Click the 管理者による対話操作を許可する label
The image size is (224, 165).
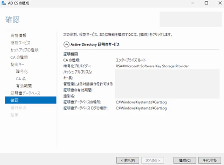[88, 84]
